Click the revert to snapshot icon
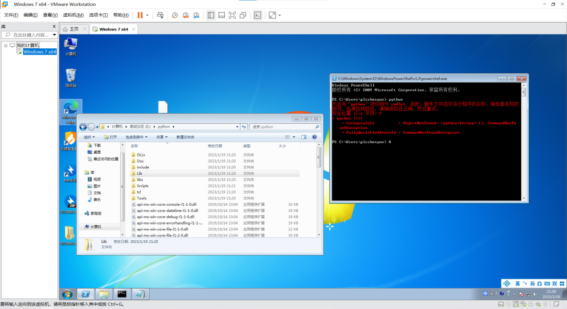Viewport: 567px width, 309px height. (185, 15)
